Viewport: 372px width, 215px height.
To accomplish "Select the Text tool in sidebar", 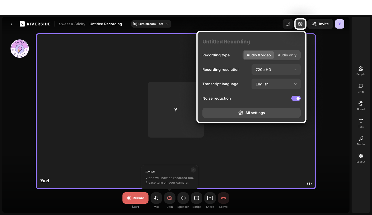I will 361,123.
